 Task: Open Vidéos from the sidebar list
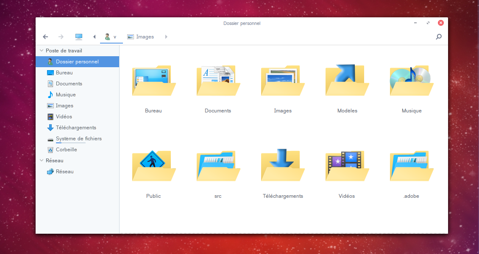click(x=77, y=117)
